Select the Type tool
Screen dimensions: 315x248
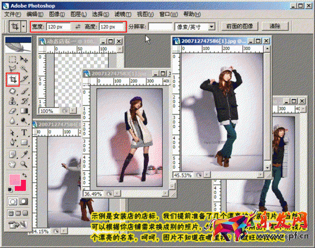tap(24, 132)
